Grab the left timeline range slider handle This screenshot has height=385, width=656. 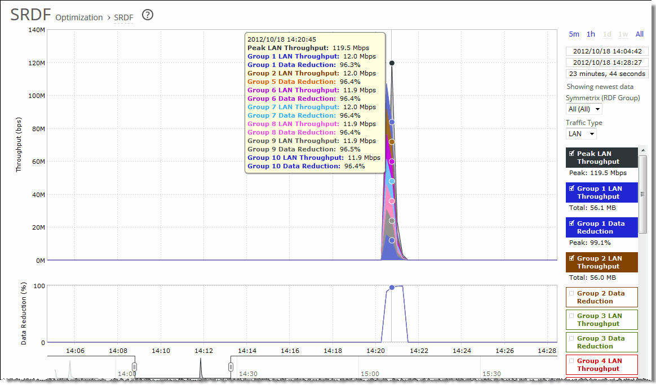pyautogui.click(x=134, y=366)
